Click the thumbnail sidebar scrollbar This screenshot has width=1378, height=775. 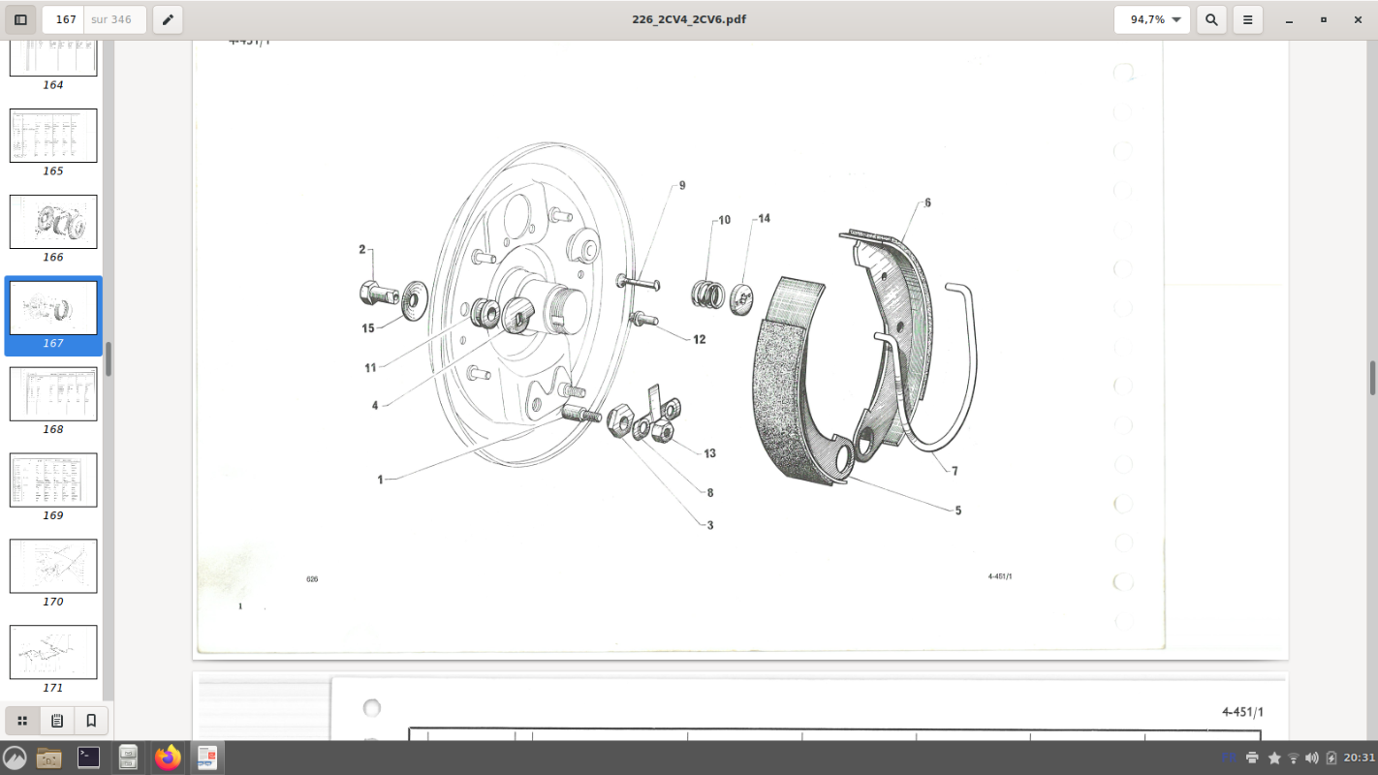[109, 359]
